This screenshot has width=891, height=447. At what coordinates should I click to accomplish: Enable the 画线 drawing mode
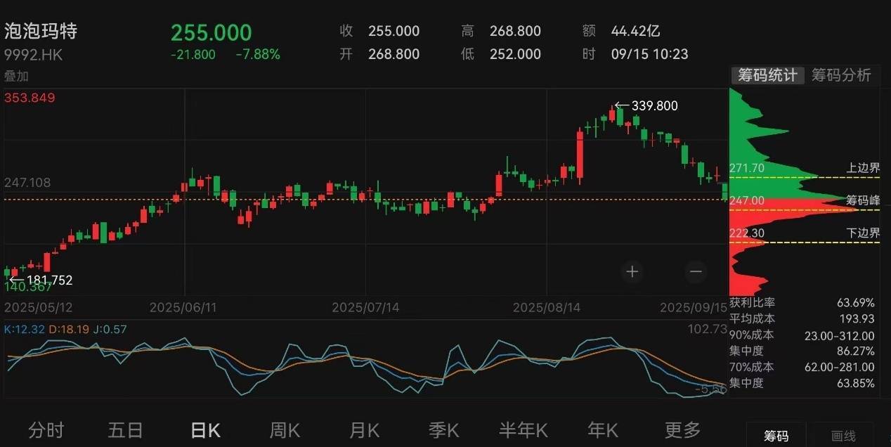[x=844, y=436]
